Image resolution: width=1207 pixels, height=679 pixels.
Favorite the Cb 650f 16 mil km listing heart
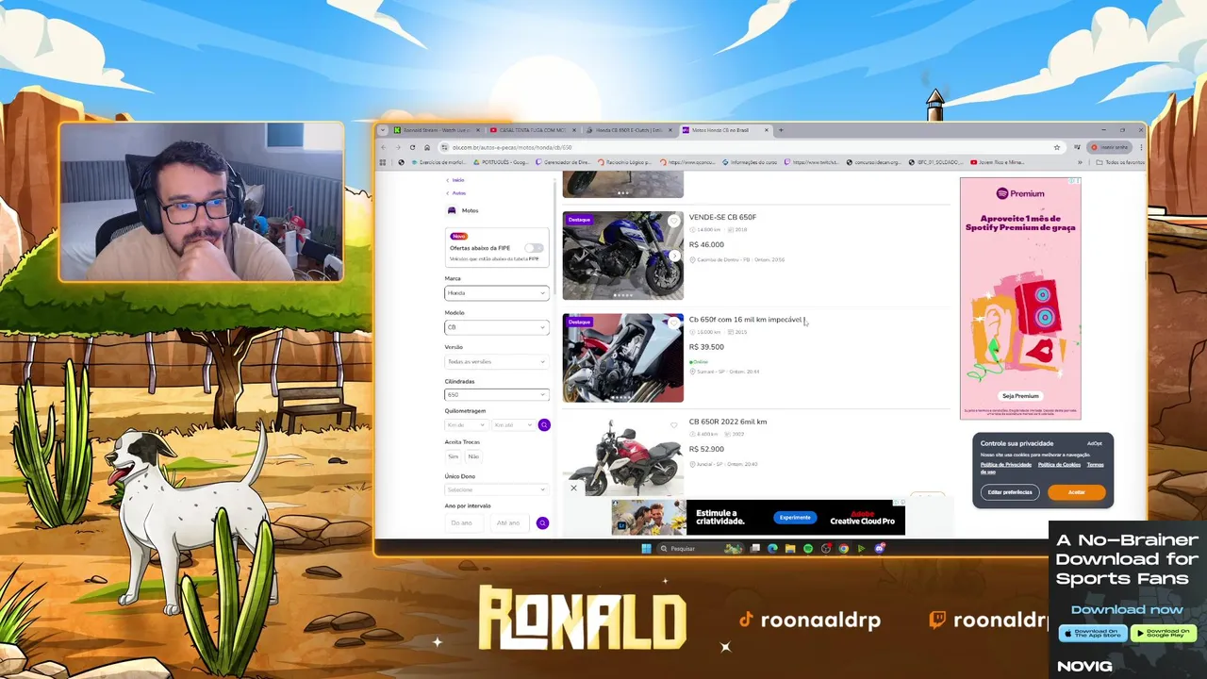coord(673,323)
